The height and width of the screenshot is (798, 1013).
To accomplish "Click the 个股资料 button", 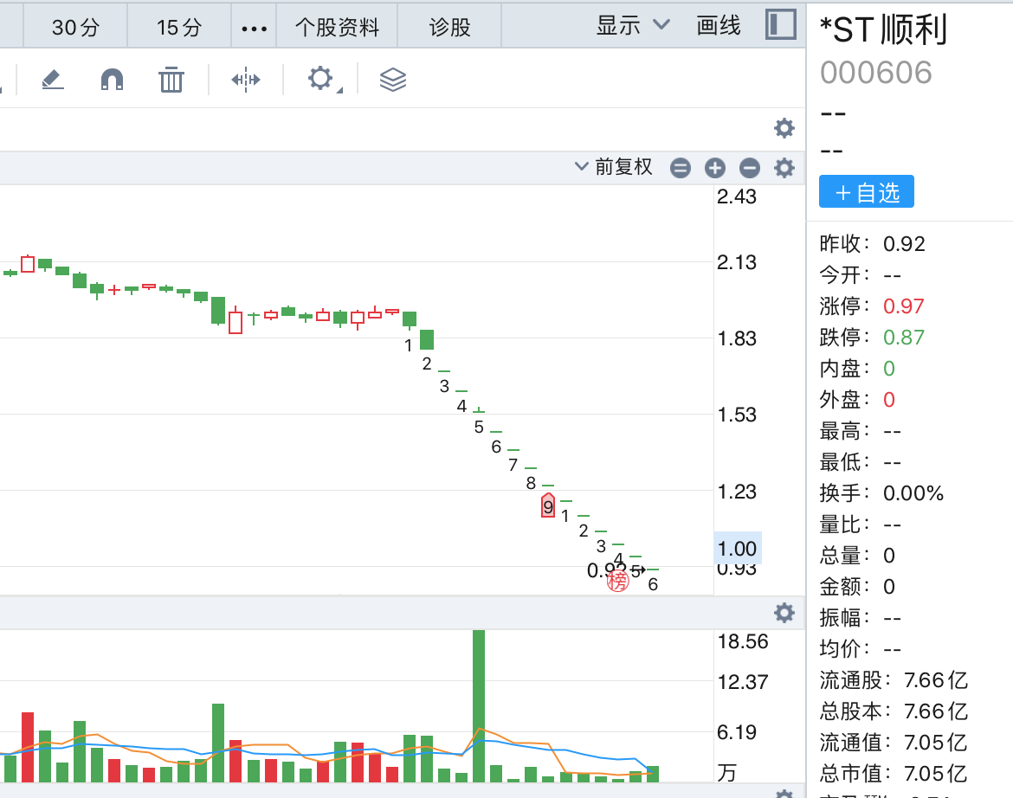I will coord(337,27).
